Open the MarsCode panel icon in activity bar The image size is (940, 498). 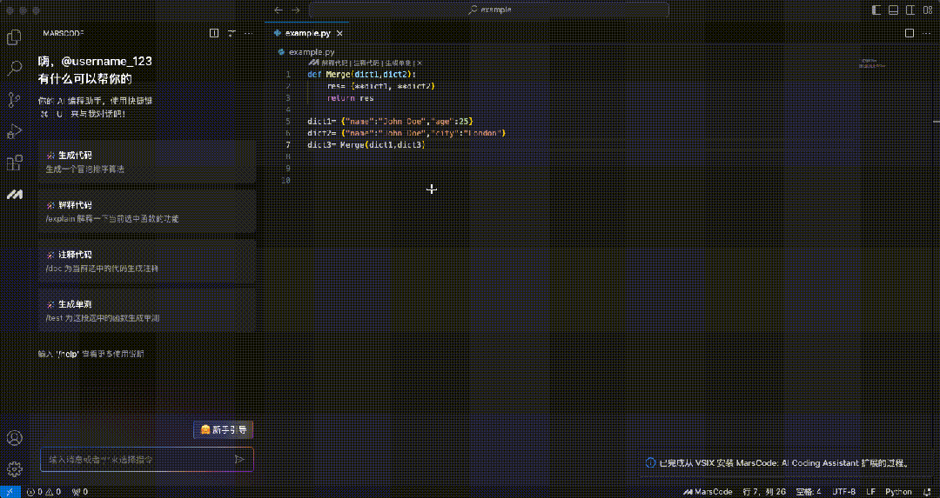14,195
